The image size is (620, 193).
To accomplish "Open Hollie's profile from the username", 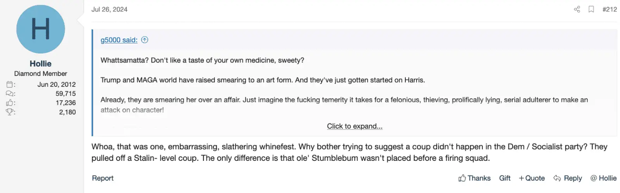I will tap(41, 64).
